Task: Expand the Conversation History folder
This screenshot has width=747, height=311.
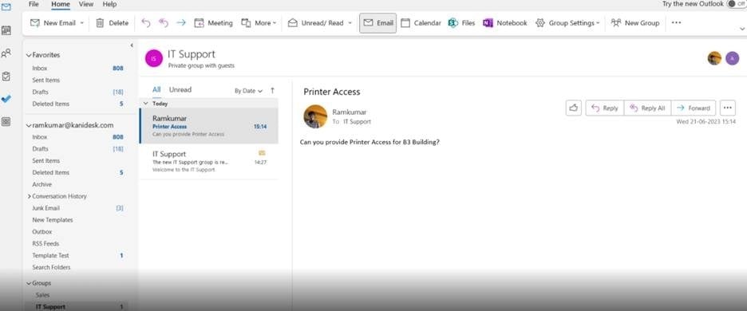Action: tap(29, 196)
